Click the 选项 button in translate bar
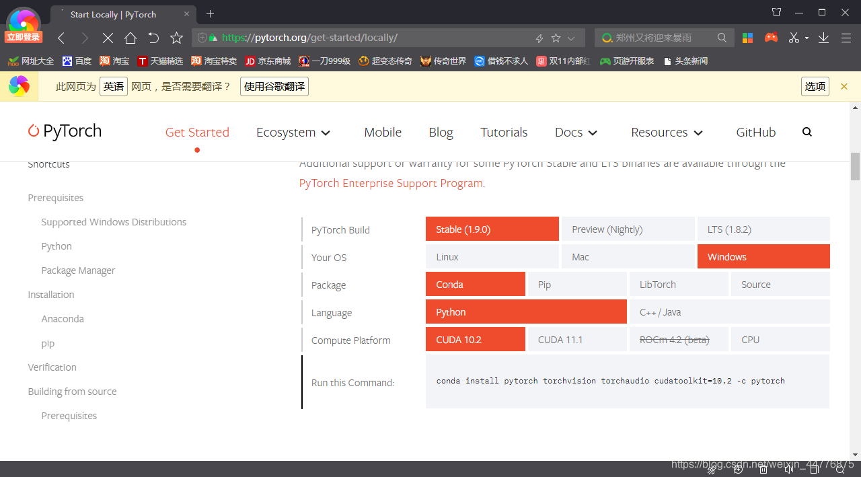This screenshot has height=477, width=861. (815, 86)
